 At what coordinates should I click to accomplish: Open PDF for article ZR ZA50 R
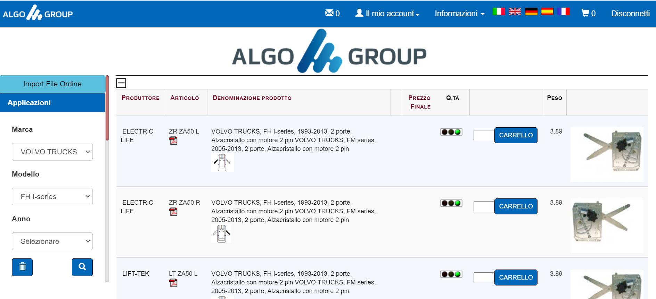coord(173,212)
